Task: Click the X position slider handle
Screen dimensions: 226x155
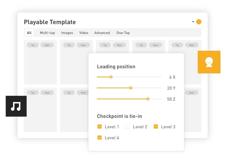Action: (x=111, y=77)
